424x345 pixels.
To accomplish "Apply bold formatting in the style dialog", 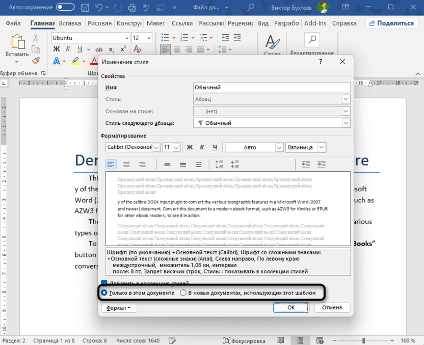I will pyautogui.click(x=191, y=147).
